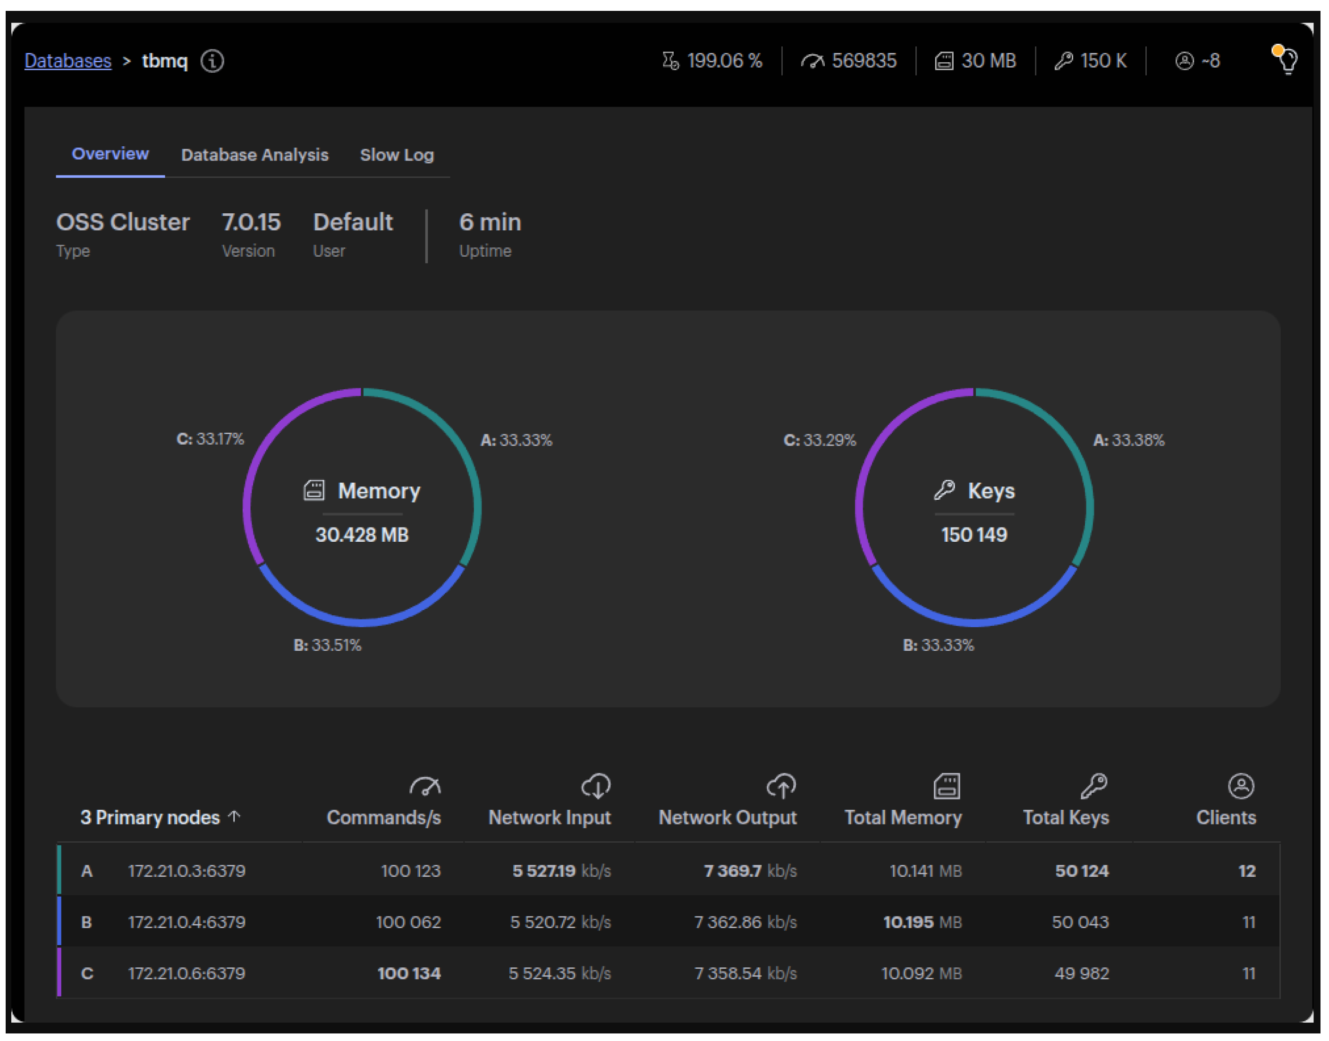Click Keys label C: 33.29%
The height and width of the screenshot is (1041, 1329).
[819, 440]
